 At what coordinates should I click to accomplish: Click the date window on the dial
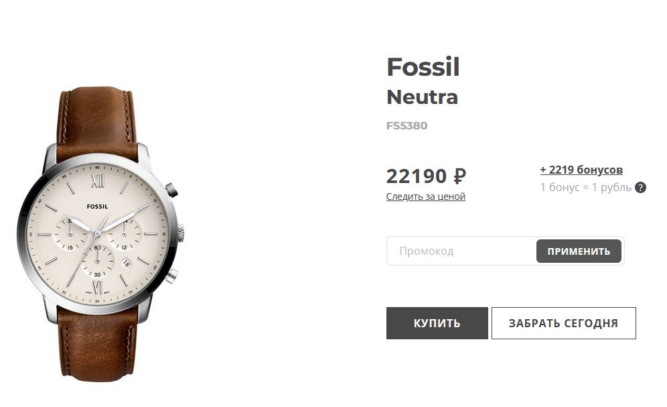[x=127, y=264]
